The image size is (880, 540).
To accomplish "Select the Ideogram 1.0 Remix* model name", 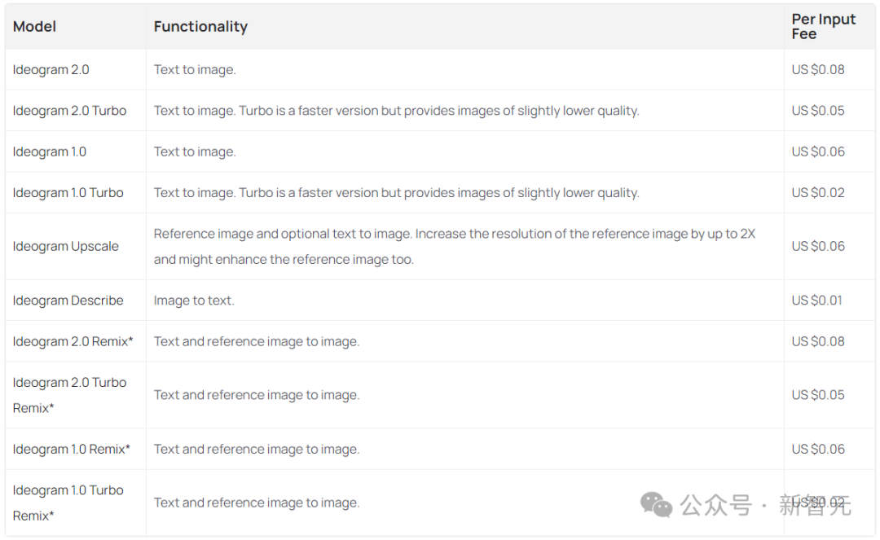I will point(71,450).
